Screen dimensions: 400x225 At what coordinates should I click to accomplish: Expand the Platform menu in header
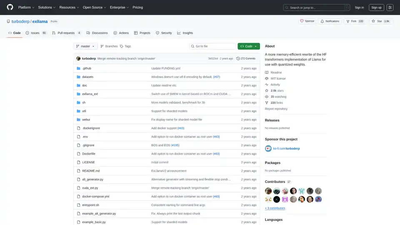pyautogui.click(x=26, y=7)
